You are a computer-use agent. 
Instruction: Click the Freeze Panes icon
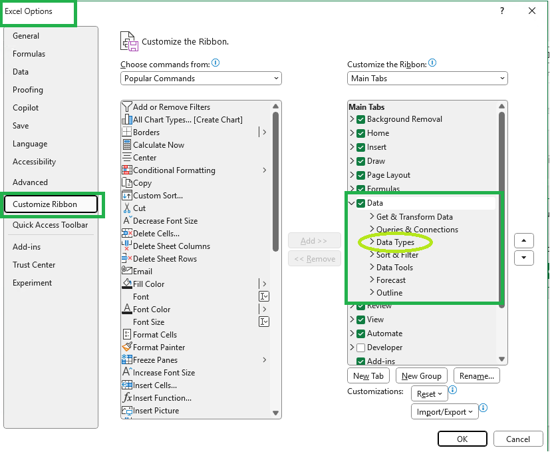pos(126,359)
